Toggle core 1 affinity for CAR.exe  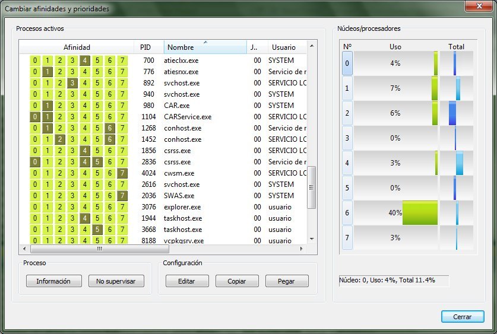pos(48,106)
